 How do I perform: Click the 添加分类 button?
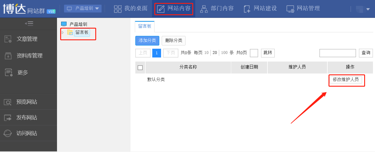(x=147, y=41)
